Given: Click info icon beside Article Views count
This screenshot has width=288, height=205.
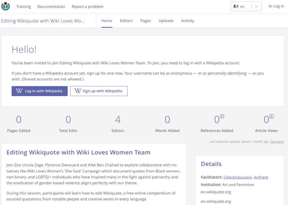Looking at the screenshot, I should pos(271,117).
